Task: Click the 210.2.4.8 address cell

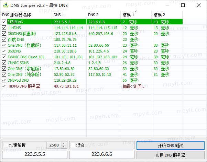Action: pos(62,63)
